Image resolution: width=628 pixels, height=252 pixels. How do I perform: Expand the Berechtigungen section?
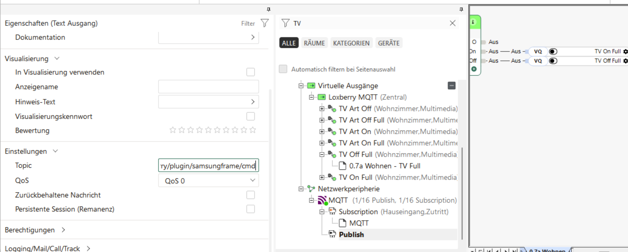63,230
